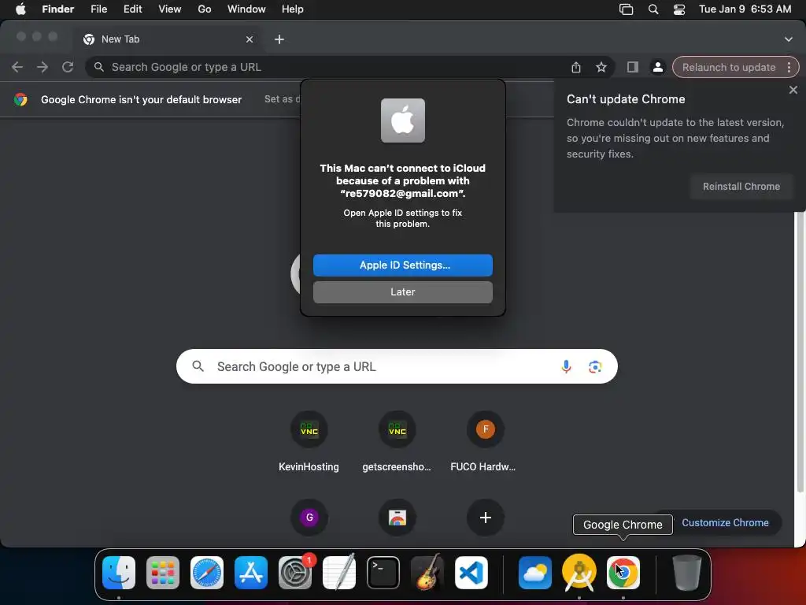Open TextEdit from the Dock

pos(339,573)
